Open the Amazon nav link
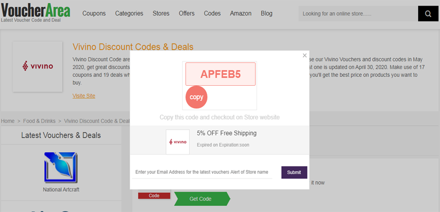The image size is (440, 212). [241, 13]
